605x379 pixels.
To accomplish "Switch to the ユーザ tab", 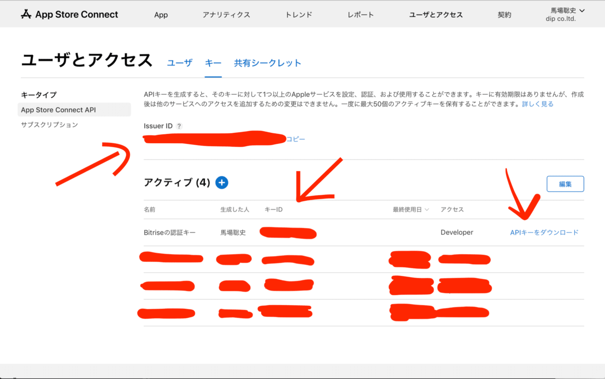I will coord(179,63).
